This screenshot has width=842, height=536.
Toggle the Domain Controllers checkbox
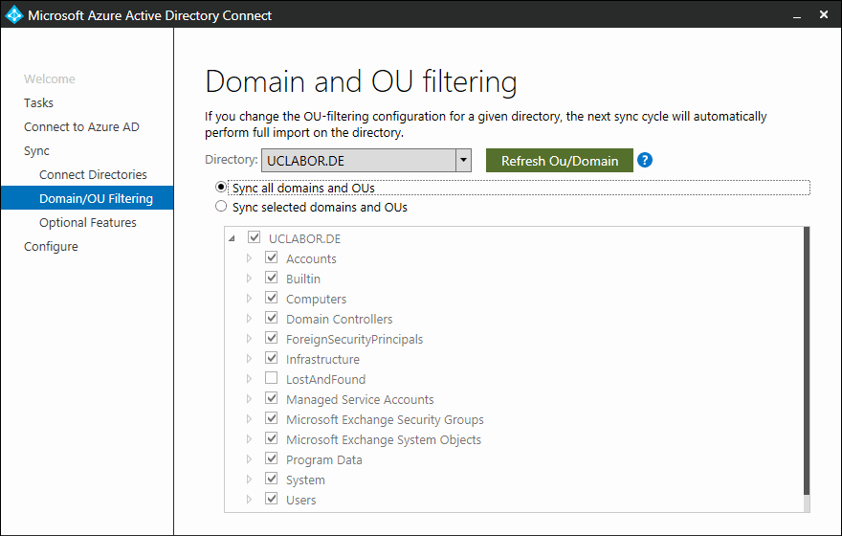click(271, 318)
